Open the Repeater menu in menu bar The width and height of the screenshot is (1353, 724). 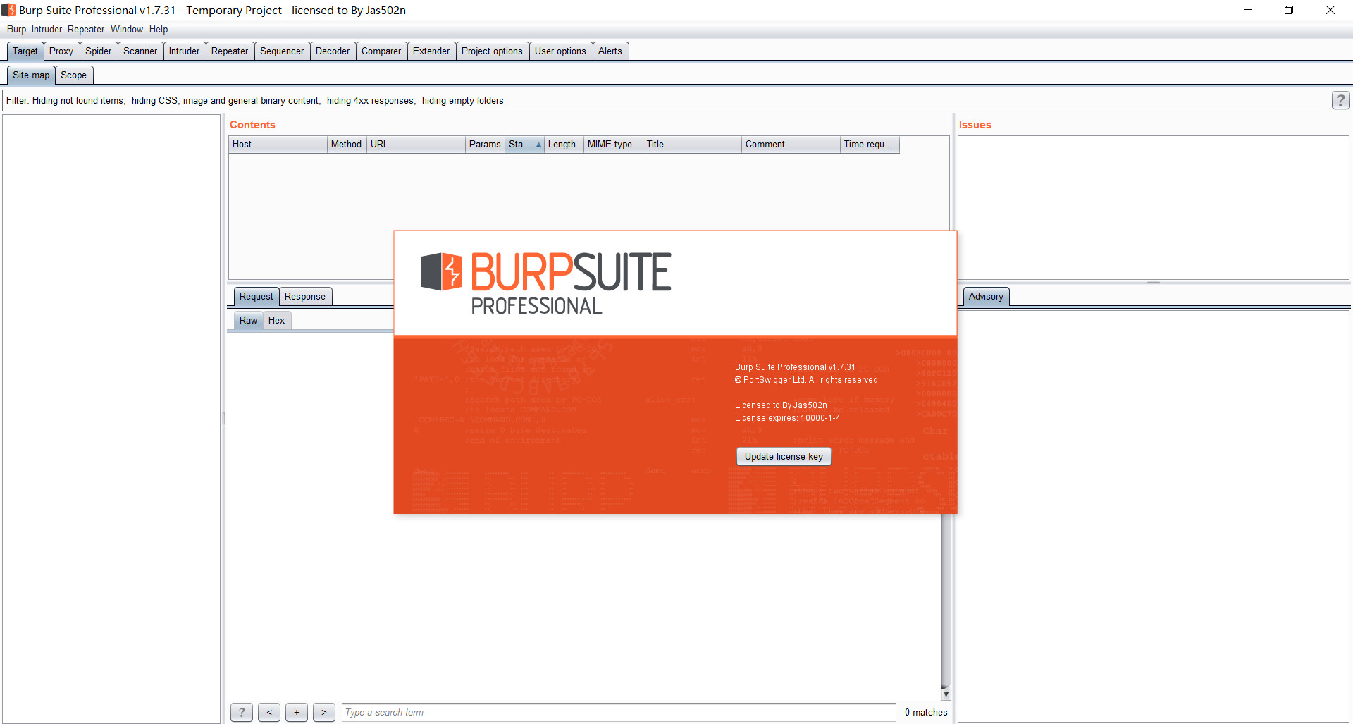point(86,30)
